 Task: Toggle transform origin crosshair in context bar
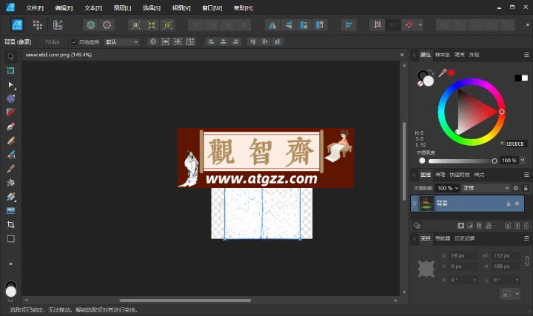(x=153, y=41)
